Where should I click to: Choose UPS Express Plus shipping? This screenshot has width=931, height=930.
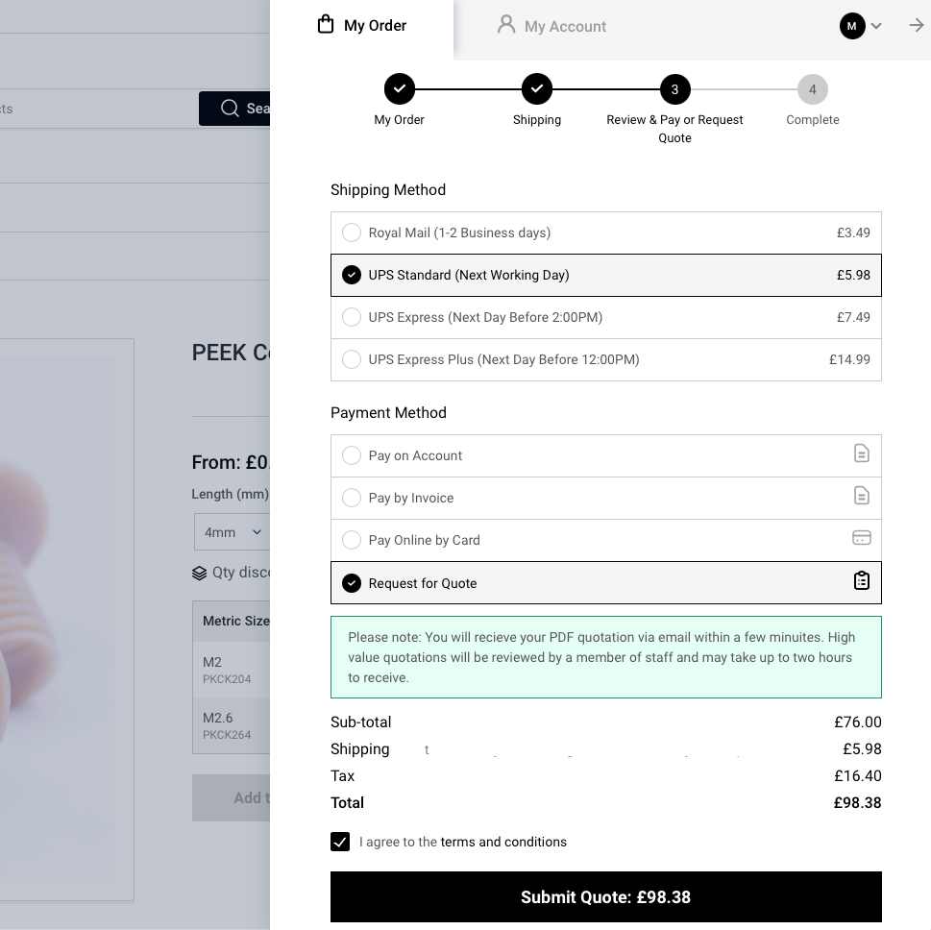point(352,359)
